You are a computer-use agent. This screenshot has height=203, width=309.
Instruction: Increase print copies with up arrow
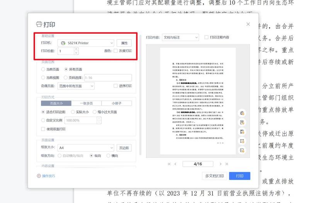pos(76,49)
